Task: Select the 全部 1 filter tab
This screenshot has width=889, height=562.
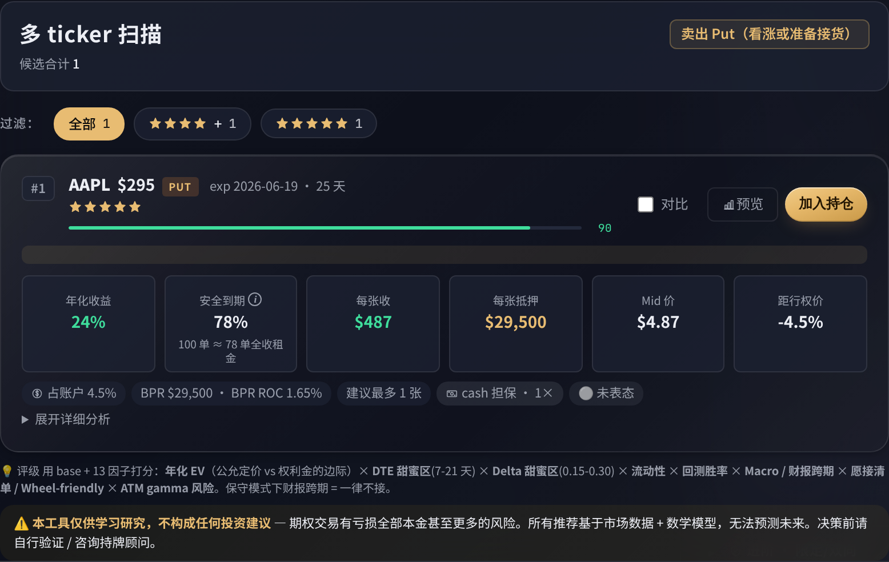Action: 89,124
